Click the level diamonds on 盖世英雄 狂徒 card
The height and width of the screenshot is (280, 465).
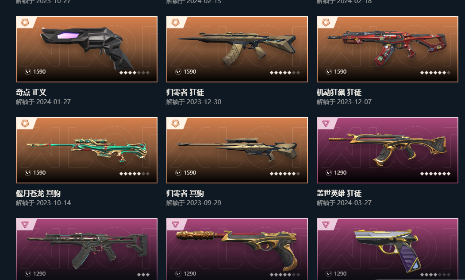(x=435, y=174)
